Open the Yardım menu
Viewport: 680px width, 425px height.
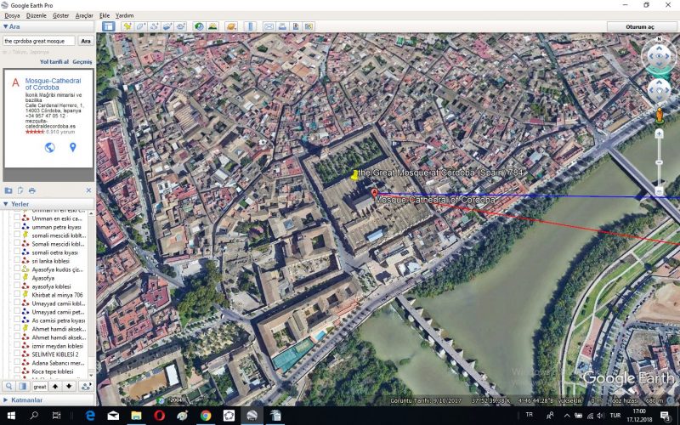click(124, 15)
